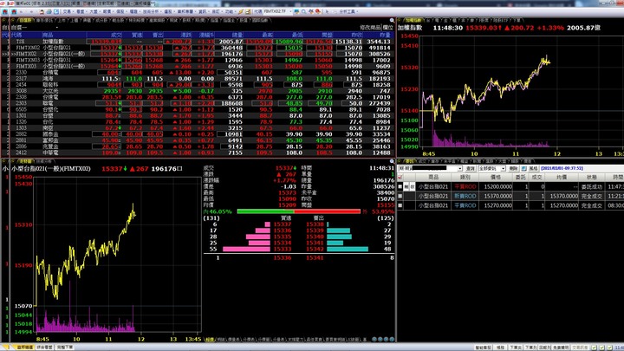Click the home icon in the top toolbar
Screen dimensions: 624x351
pos(14,11)
